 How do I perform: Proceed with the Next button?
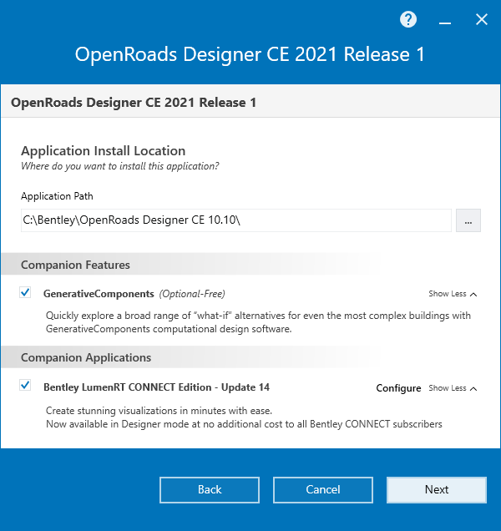(437, 490)
